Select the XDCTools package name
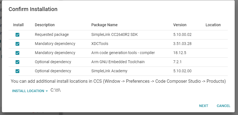Screen dimensions: 238x115 click(x=100, y=44)
